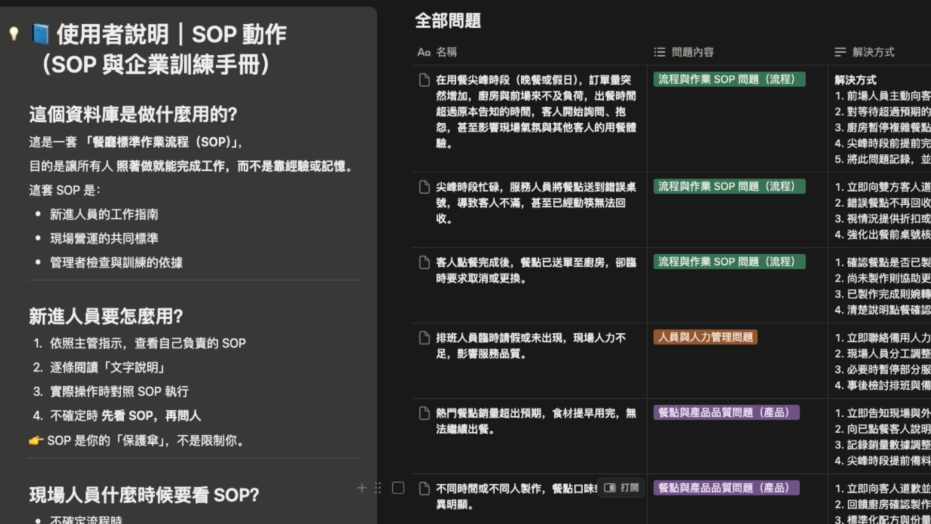Click the blue book emoji in title
Screen dimensions: 931x524
point(41,34)
